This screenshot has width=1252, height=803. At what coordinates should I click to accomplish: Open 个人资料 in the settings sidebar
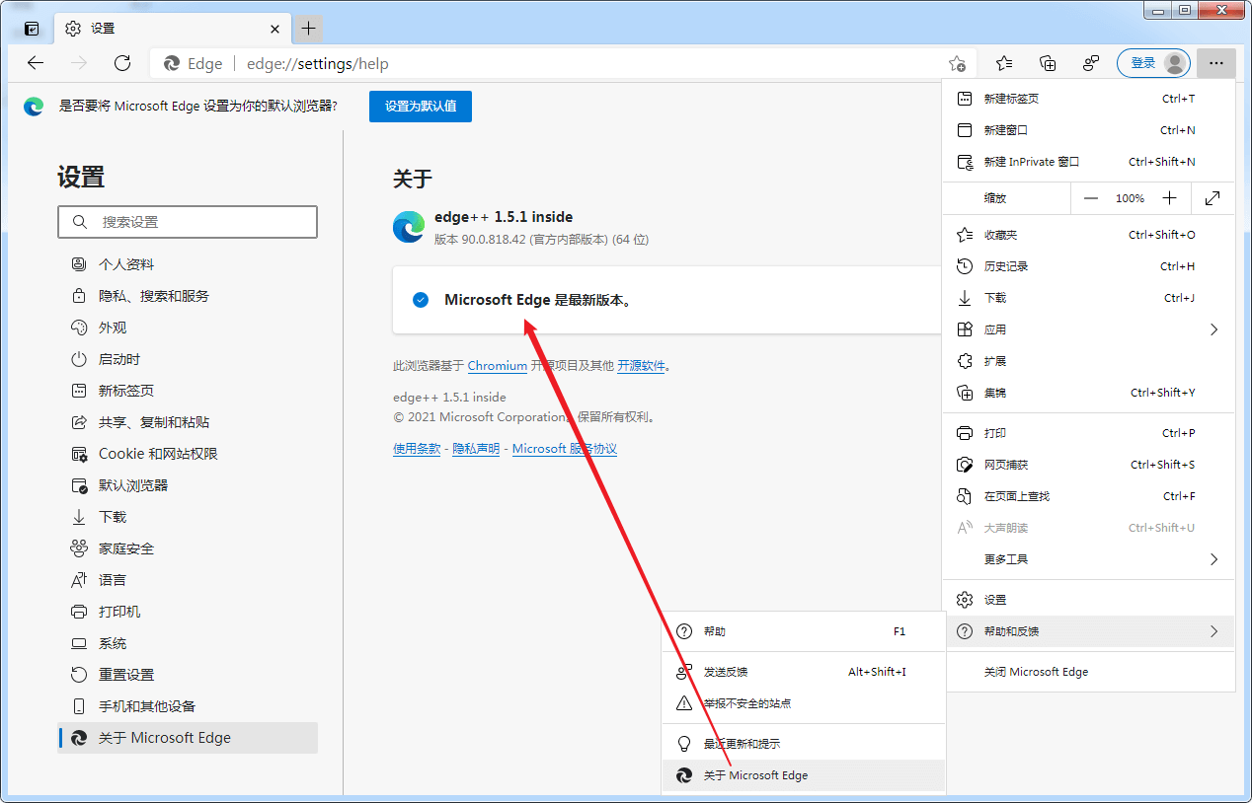pos(188,264)
